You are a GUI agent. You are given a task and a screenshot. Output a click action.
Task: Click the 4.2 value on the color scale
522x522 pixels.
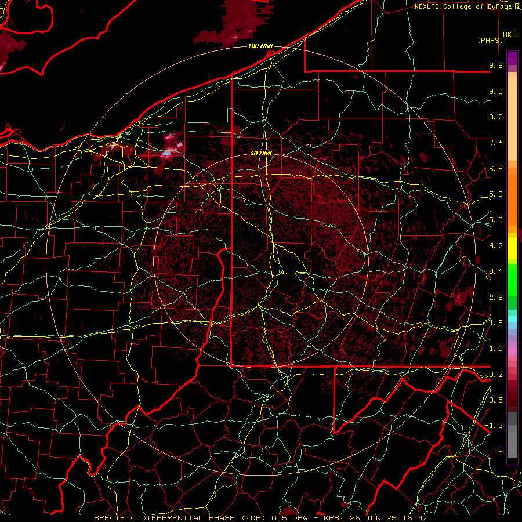tap(496, 246)
